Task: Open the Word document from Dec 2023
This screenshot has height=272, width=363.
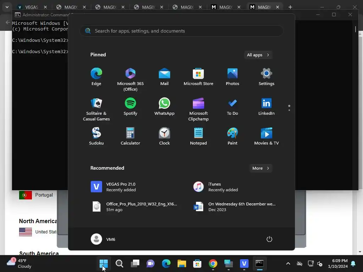Action: pos(235,206)
